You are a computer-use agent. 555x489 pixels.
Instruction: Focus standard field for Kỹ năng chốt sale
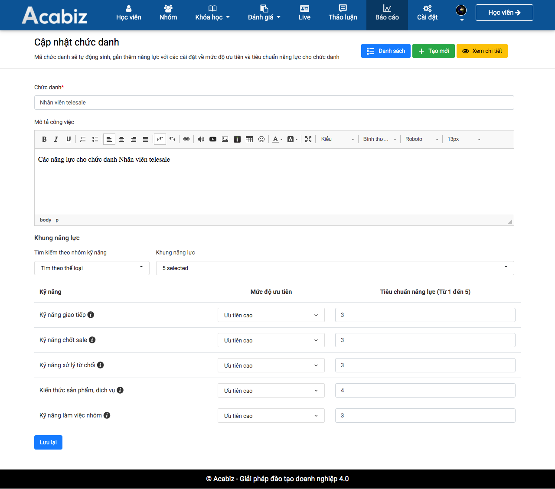425,340
